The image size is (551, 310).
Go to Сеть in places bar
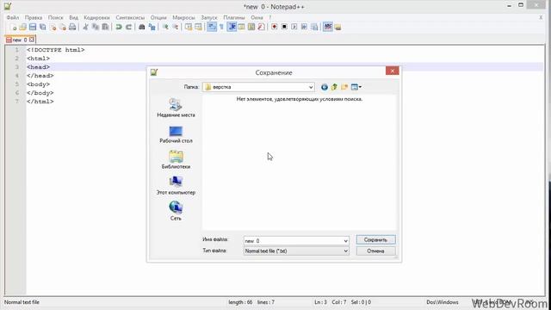pyautogui.click(x=176, y=211)
